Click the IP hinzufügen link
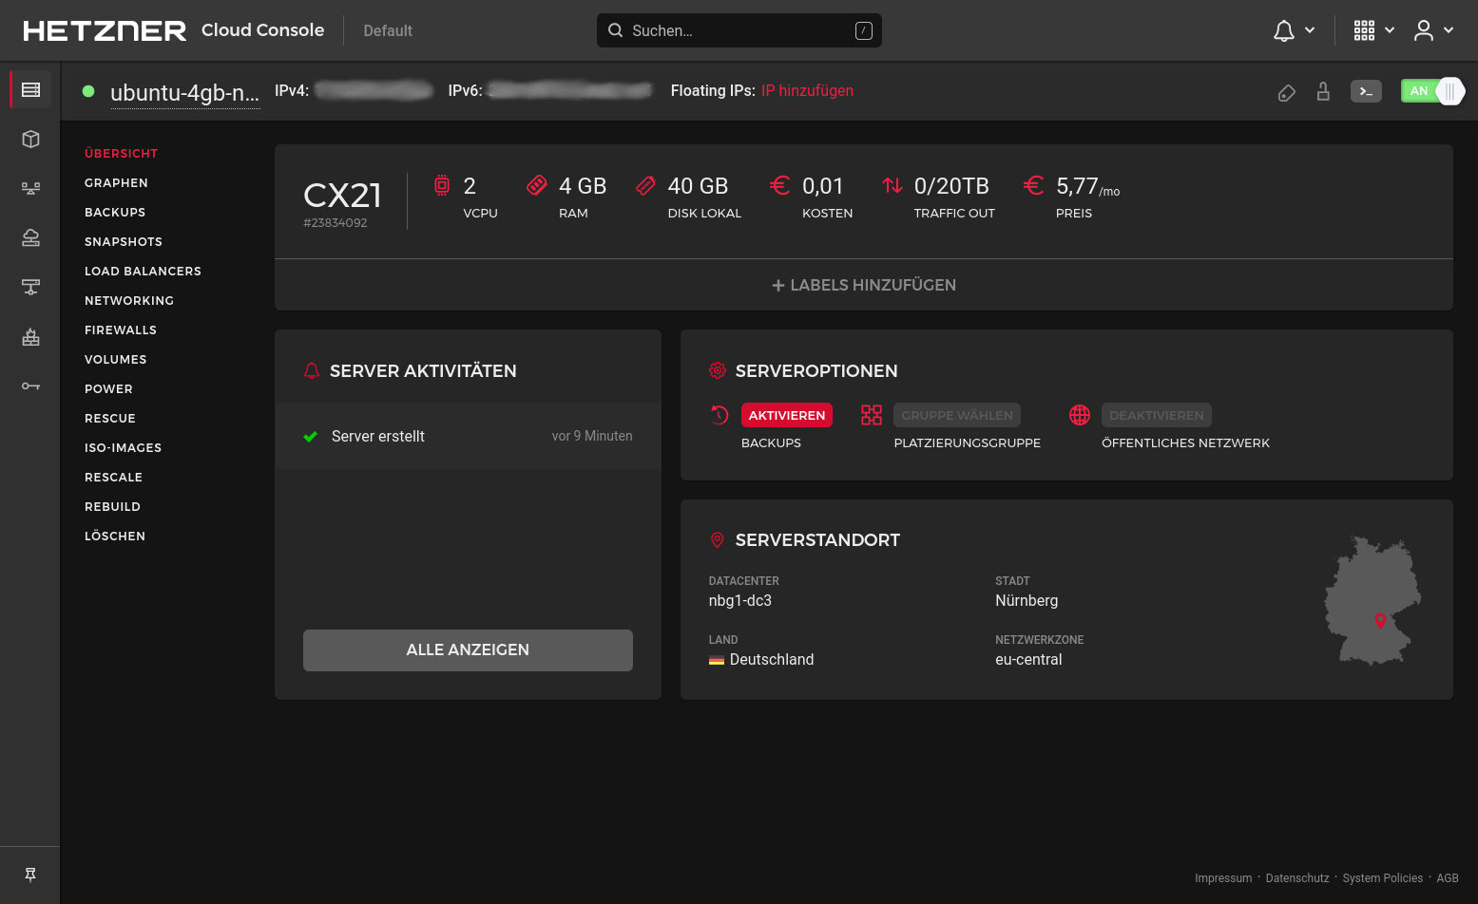The image size is (1478, 904). click(807, 90)
